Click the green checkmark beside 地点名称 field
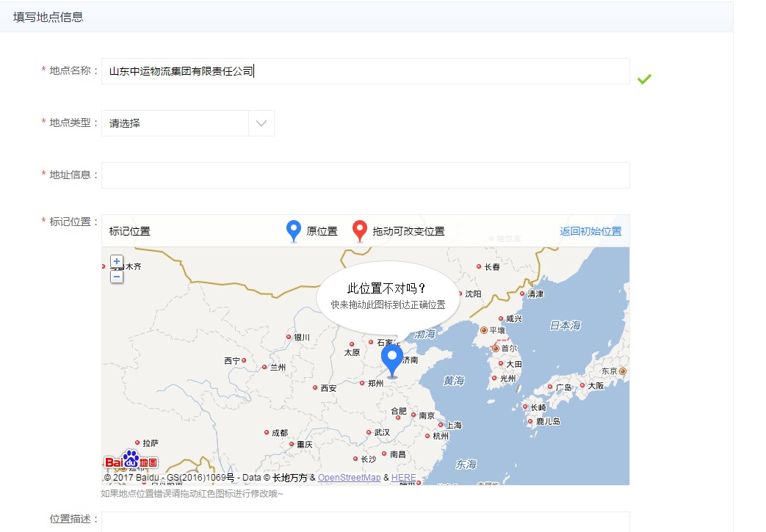This screenshot has height=532, width=766. 644,79
